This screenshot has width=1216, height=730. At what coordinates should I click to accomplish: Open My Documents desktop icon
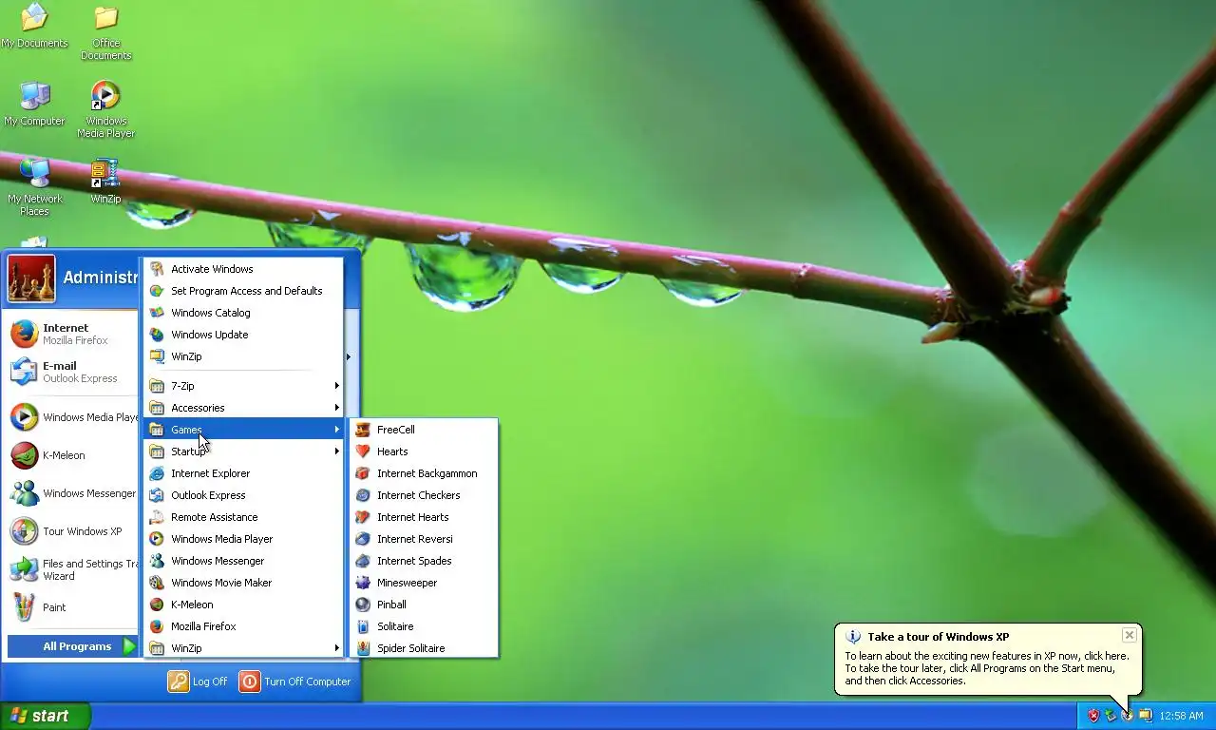34,26
